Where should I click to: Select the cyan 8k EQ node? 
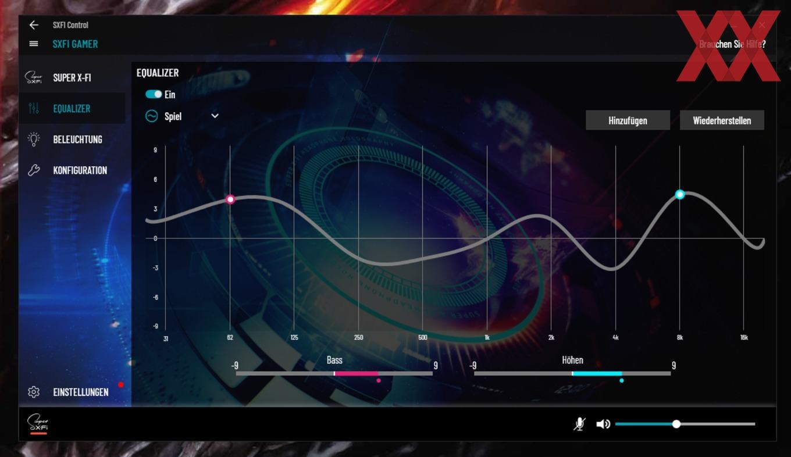pyautogui.click(x=679, y=194)
